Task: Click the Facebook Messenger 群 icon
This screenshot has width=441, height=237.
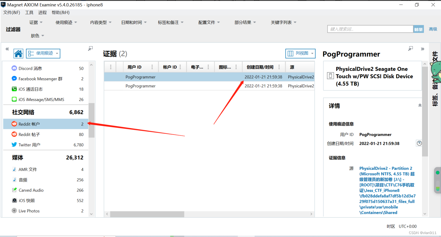Action: [14, 79]
